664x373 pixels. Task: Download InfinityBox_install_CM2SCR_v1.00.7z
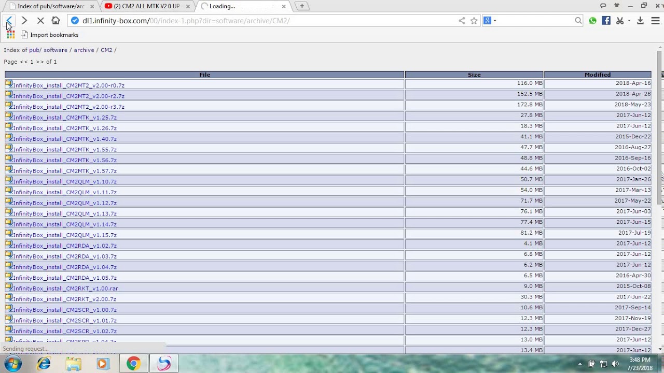click(65, 310)
